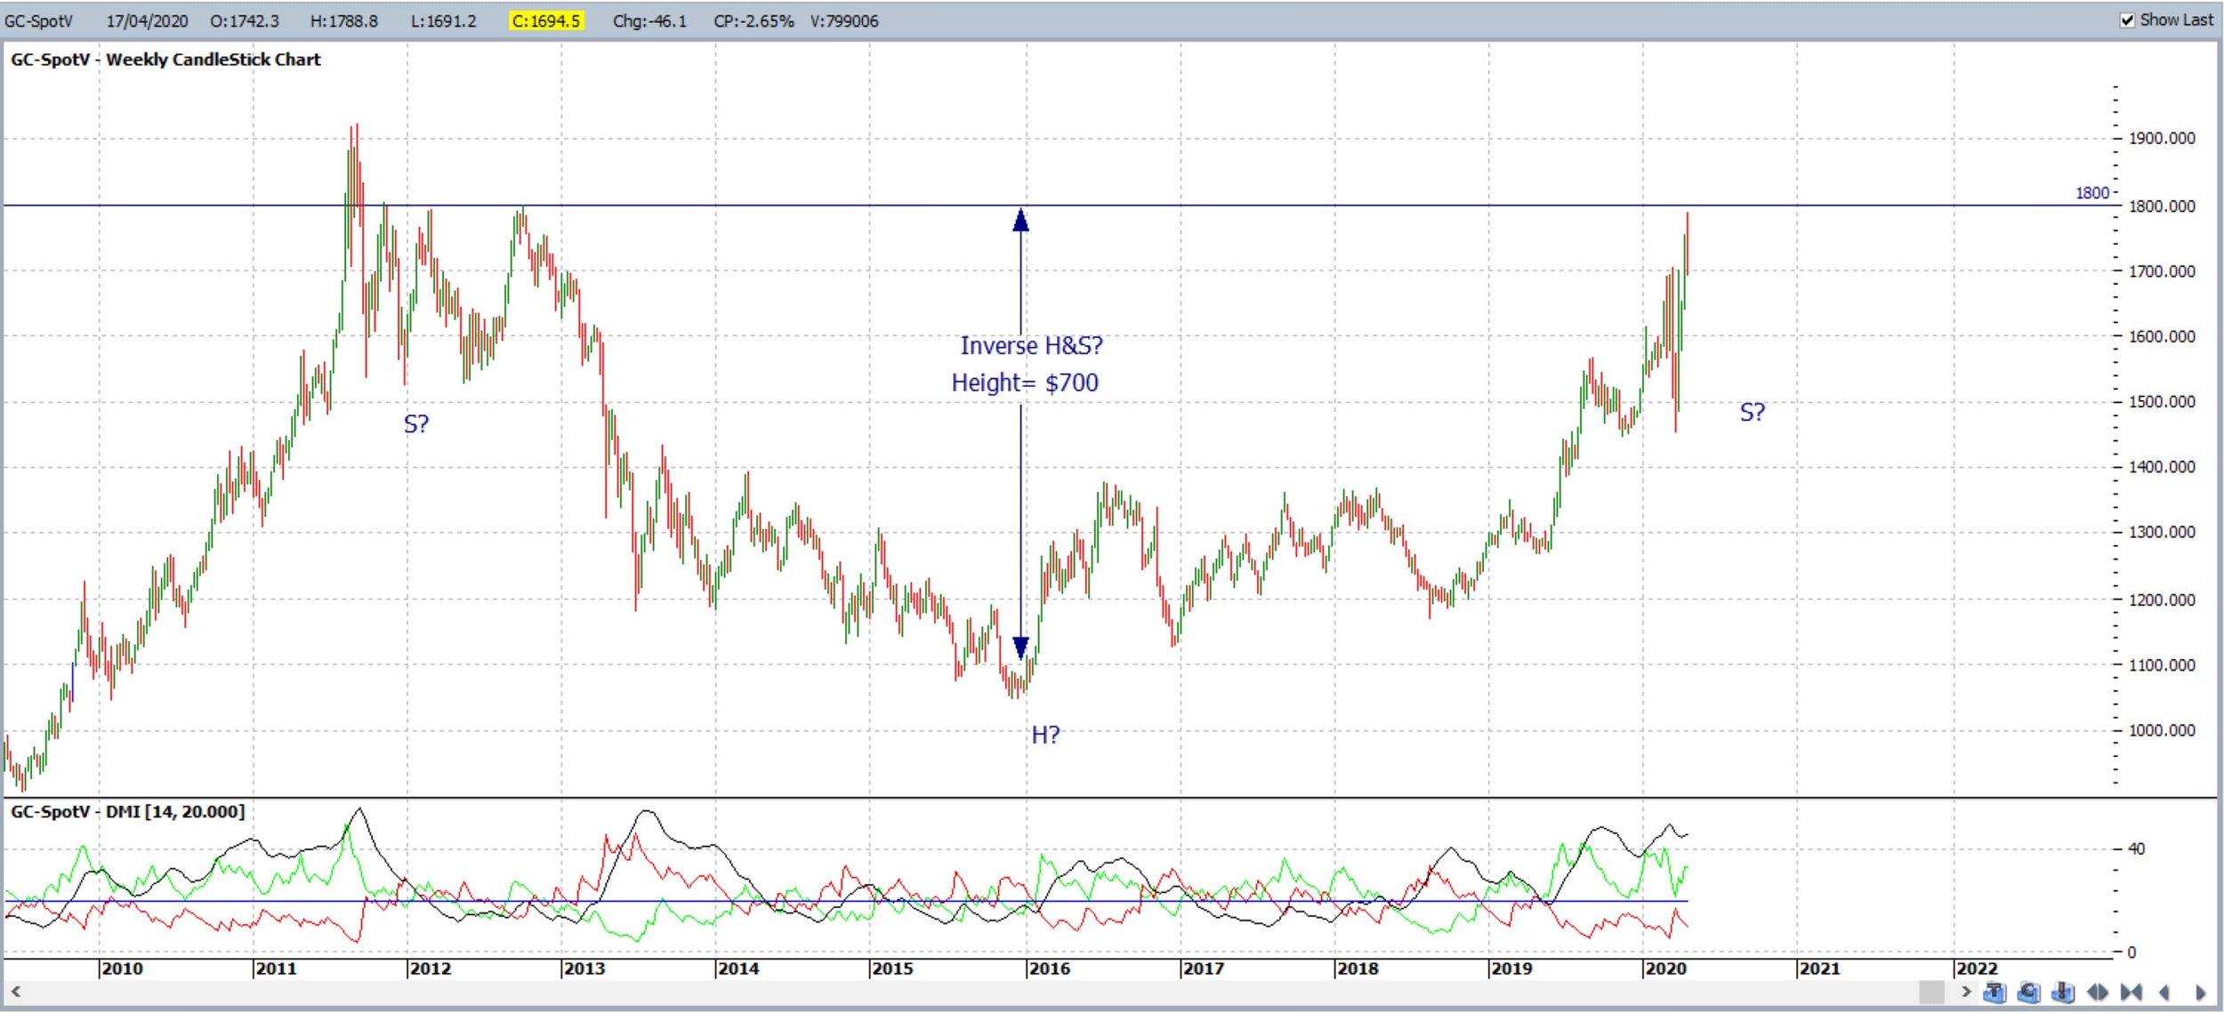
Task: Click the GC-SpotV symbol in header
Action: [38, 20]
